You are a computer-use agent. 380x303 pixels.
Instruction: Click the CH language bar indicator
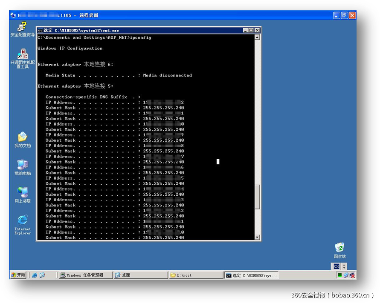point(336,266)
